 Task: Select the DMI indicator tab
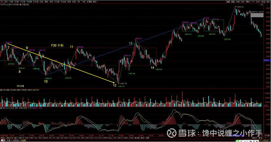27,138
